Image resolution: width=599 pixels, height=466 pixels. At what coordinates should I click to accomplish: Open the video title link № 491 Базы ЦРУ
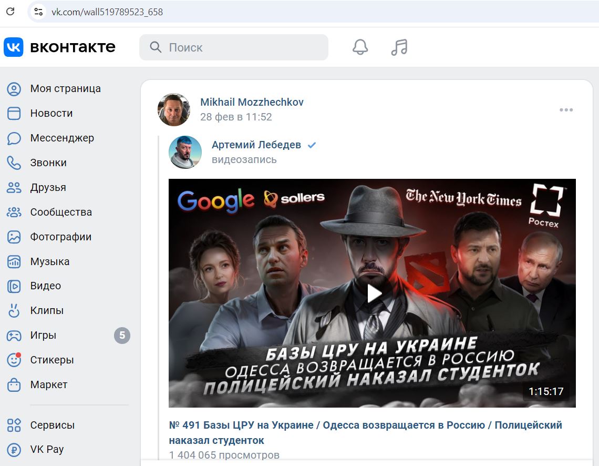tap(366, 433)
